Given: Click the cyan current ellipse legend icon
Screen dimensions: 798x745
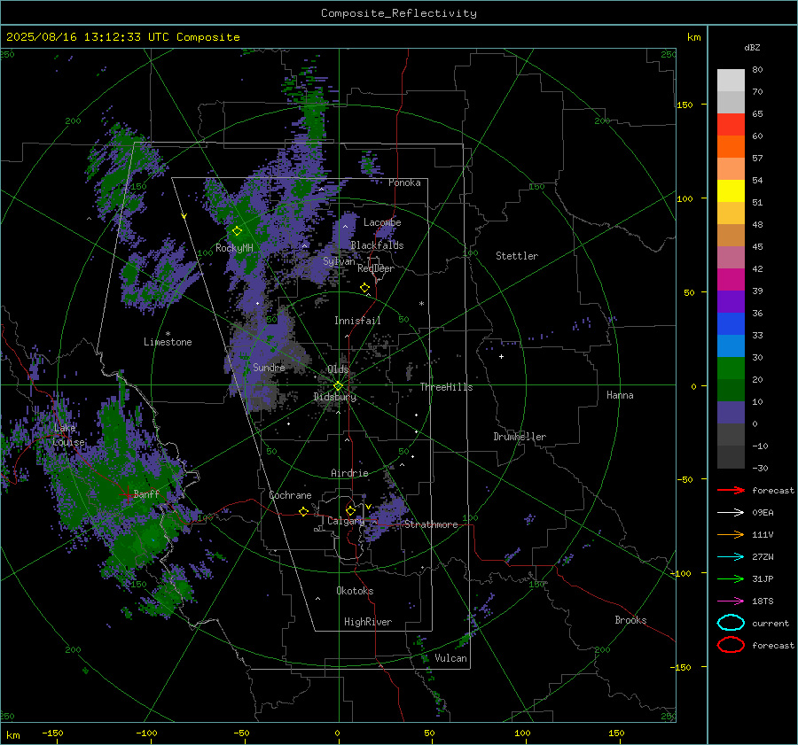Looking at the screenshot, I should (731, 623).
